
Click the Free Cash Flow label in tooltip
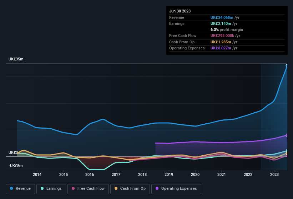[x=183, y=36]
